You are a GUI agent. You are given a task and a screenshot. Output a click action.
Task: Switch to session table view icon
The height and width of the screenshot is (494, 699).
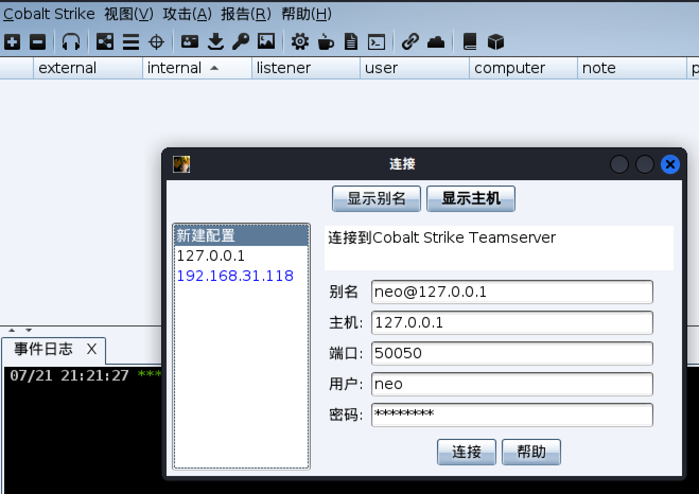tap(131, 42)
